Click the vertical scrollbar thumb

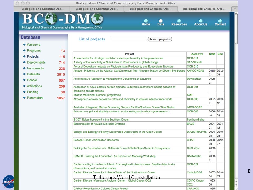click(236, 29)
